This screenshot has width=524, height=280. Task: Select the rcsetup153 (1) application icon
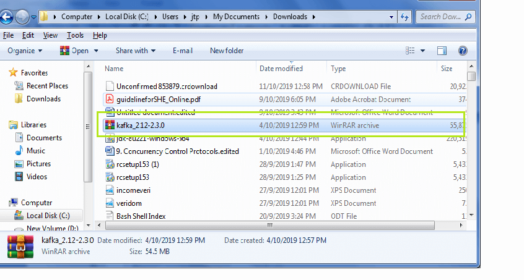click(x=110, y=164)
